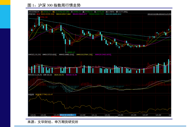
Task: Open the 市盈率 indicator panel label
Action: coord(31,94)
